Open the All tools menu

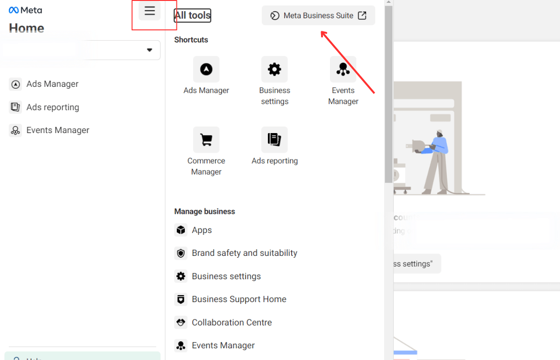tap(192, 15)
